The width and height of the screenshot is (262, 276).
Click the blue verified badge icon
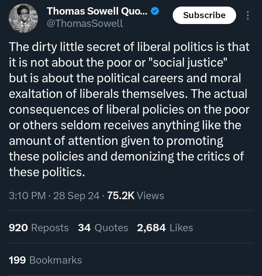pyautogui.click(x=155, y=12)
